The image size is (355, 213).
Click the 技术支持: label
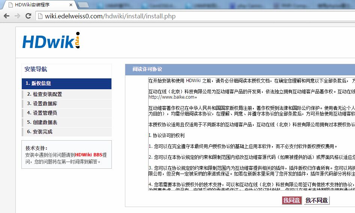36,148
